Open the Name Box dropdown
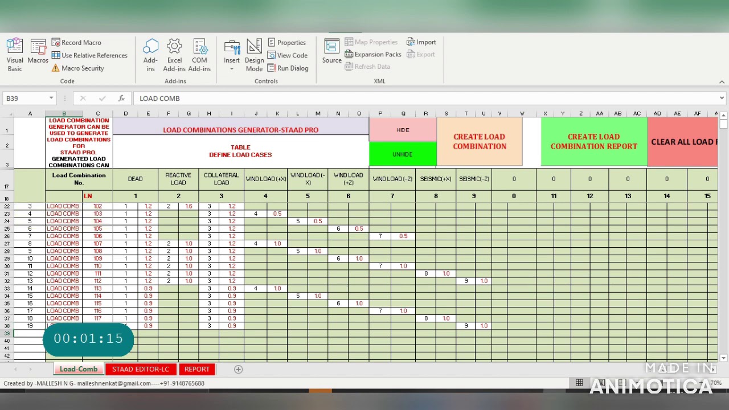This screenshot has height=410, width=729. 51,99
